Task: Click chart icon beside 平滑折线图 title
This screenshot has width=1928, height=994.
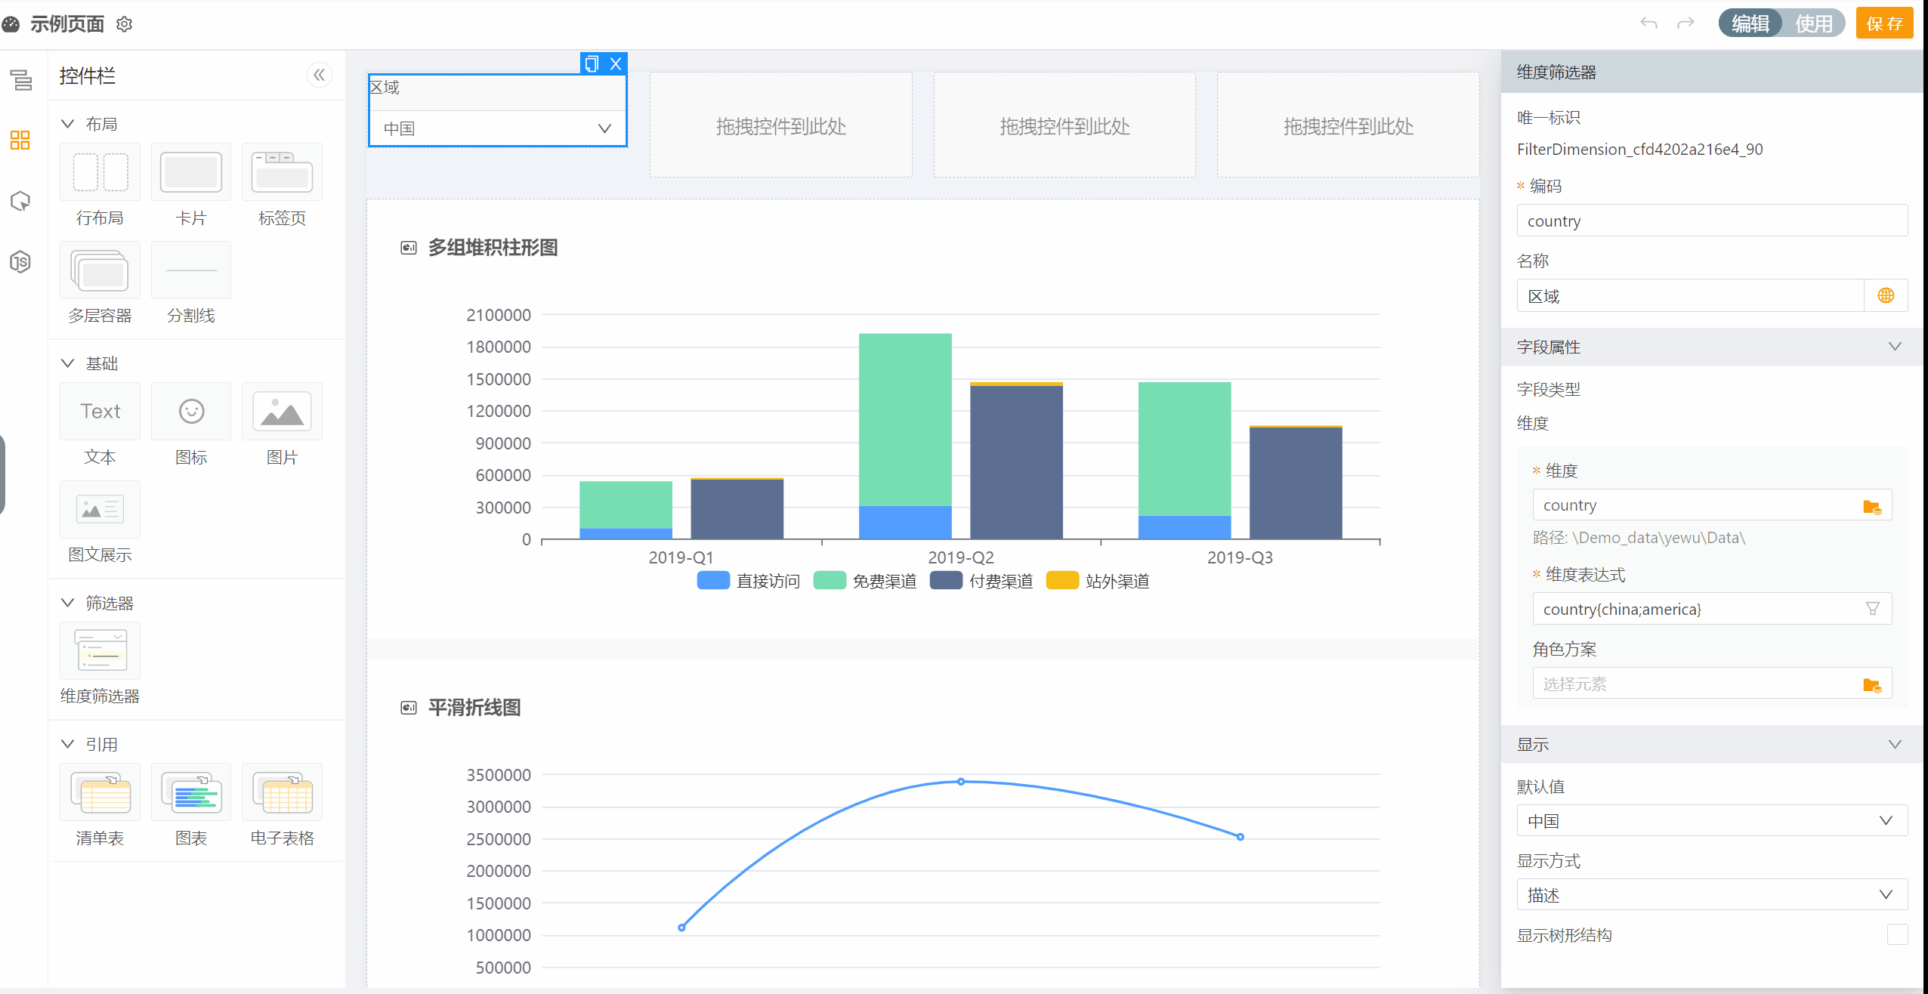Action: (409, 708)
